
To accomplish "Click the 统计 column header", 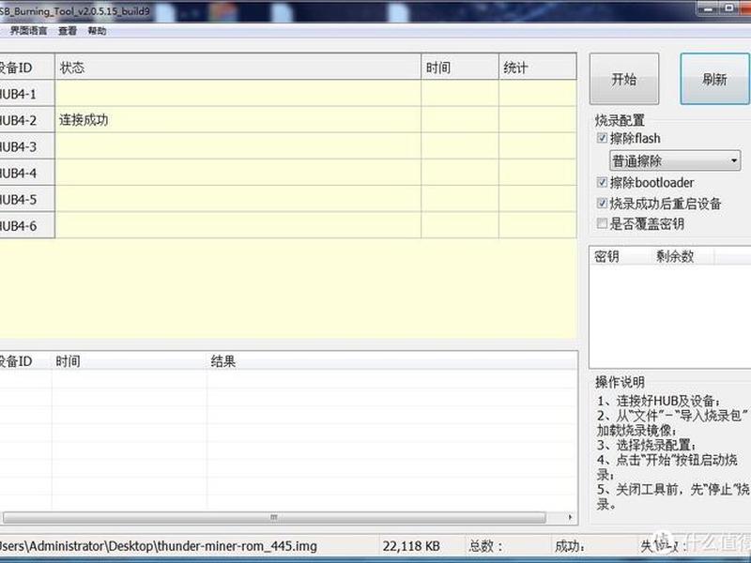I will [537, 67].
